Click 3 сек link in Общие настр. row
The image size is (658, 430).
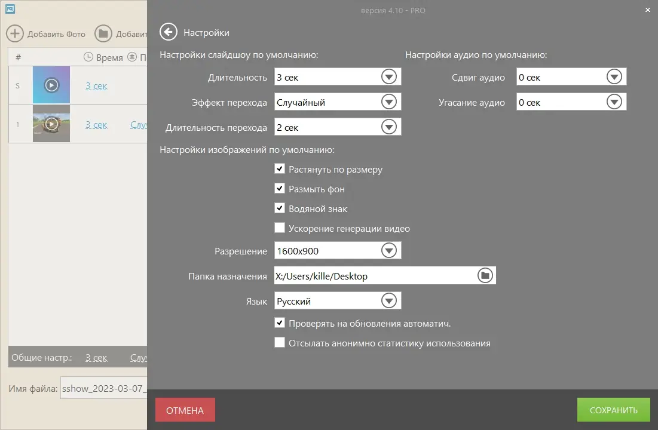tap(96, 357)
